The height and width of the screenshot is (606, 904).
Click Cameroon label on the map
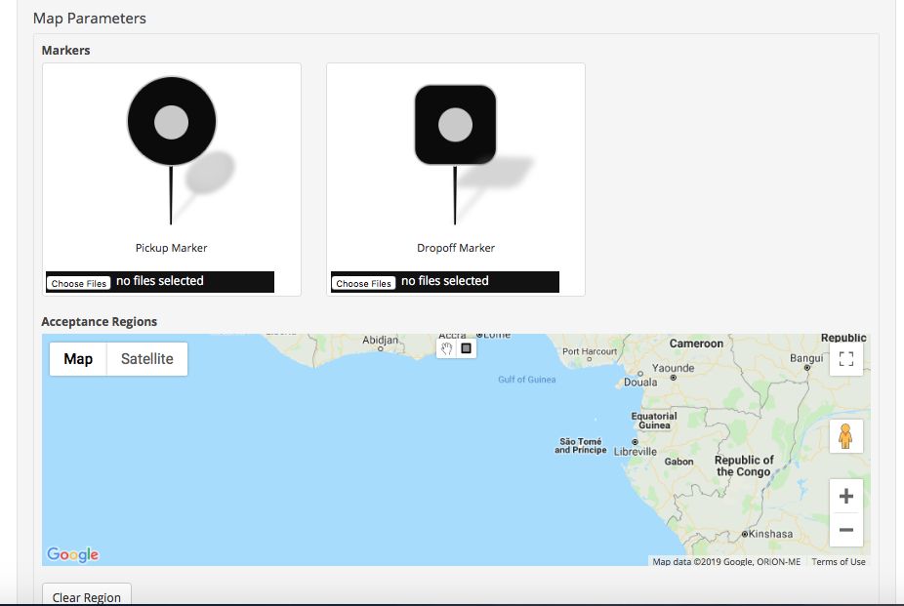tap(696, 343)
